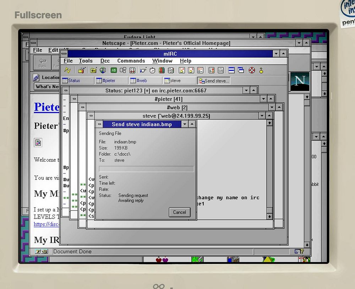Screen dimensions: 355x289
Task: Open the address book notebook icon
Action: 171,70
